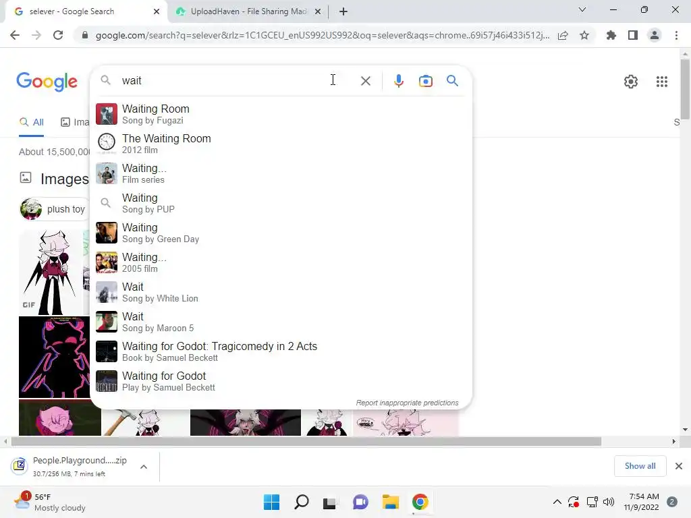This screenshot has height=518, width=691.
Task: Open the neon outline character thumbnail
Action: (54, 357)
